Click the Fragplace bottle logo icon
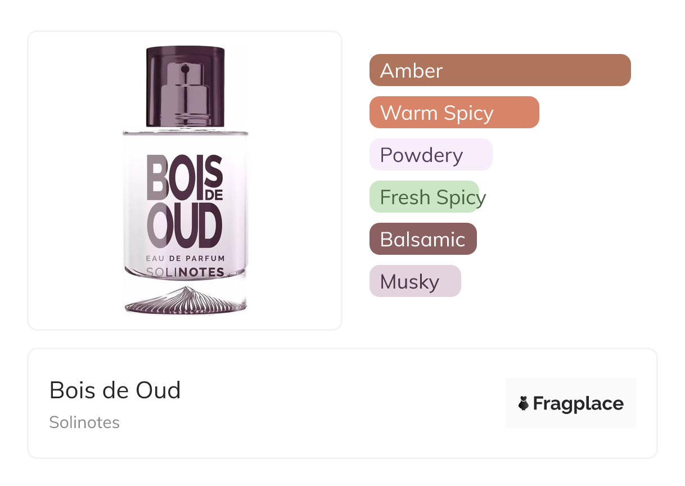 click(524, 403)
